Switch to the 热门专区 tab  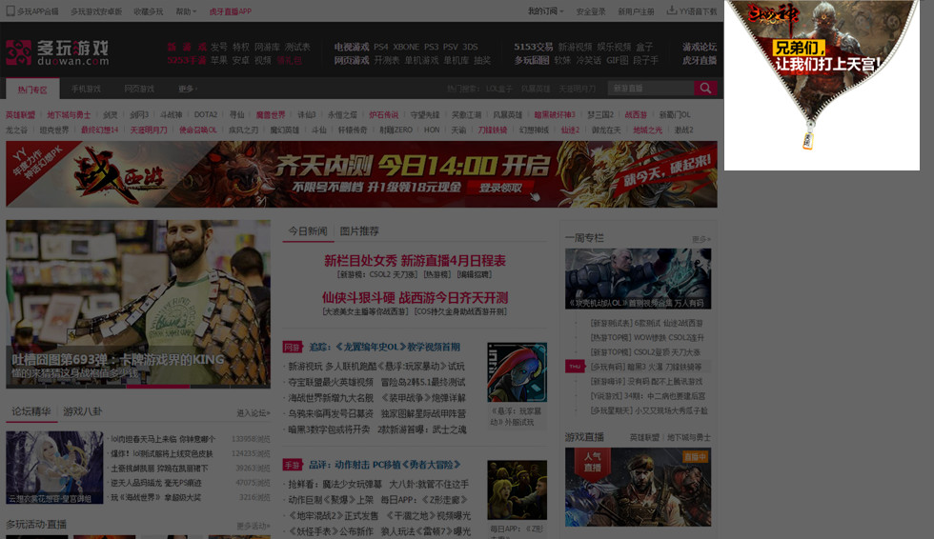(32, 89)
